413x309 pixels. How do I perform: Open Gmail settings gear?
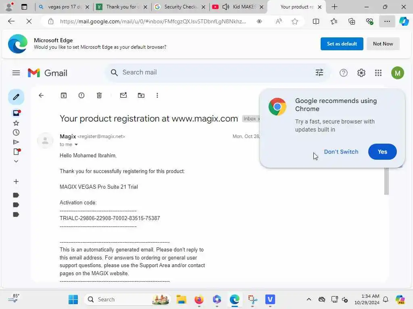coord(361,73)
